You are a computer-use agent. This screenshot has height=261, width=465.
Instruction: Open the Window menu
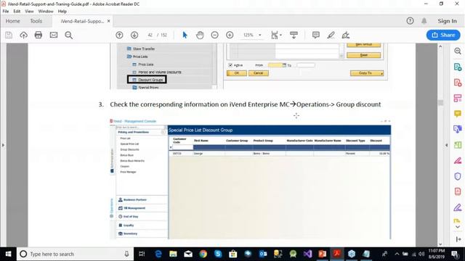click(x=46, y=12)
